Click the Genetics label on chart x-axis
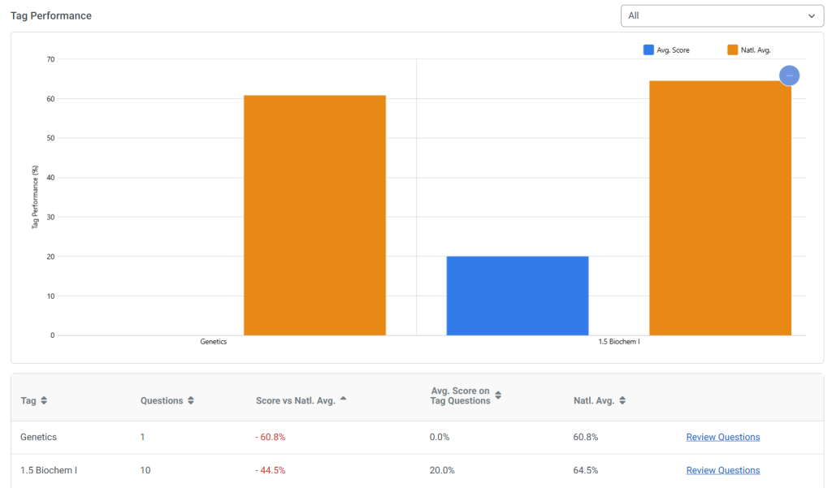This screenshot has width=832, height=488. [213, 342]
